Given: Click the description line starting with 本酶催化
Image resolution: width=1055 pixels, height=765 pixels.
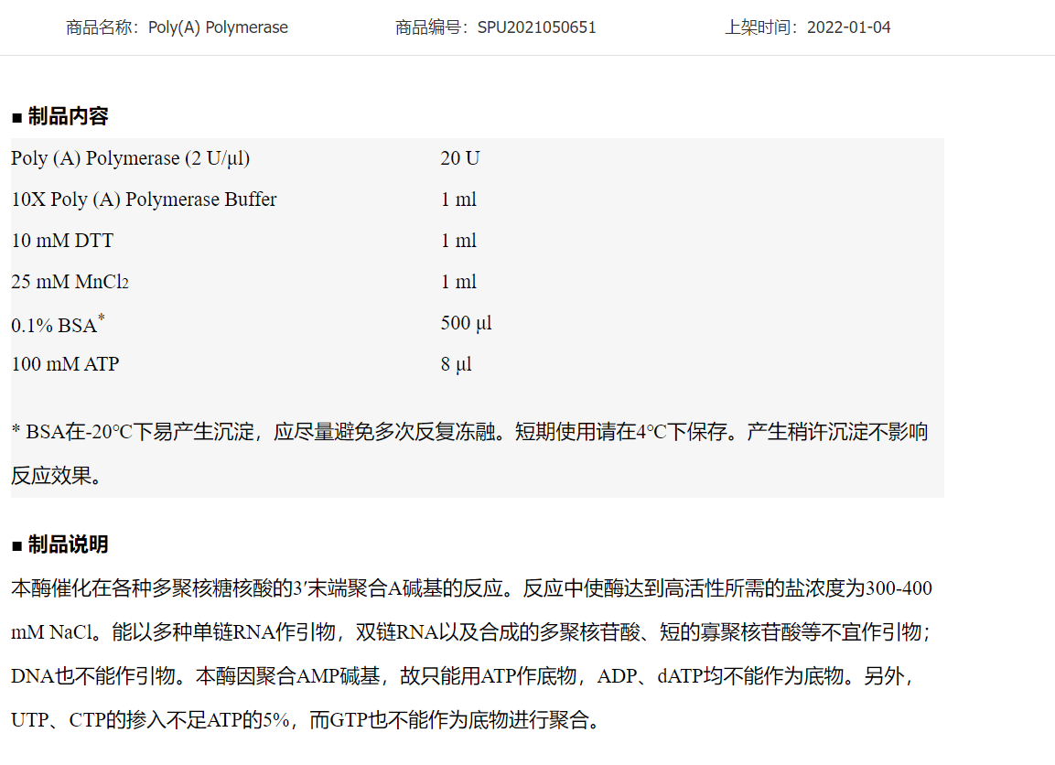Looking at the screenshot, I should click(x=471, y=588).
